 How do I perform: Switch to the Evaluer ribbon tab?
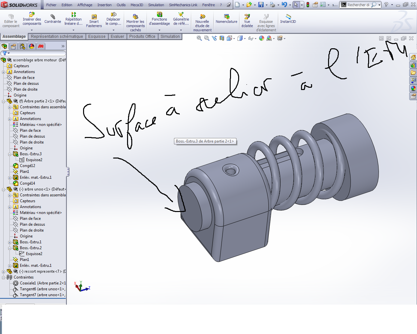click(117, 37)
